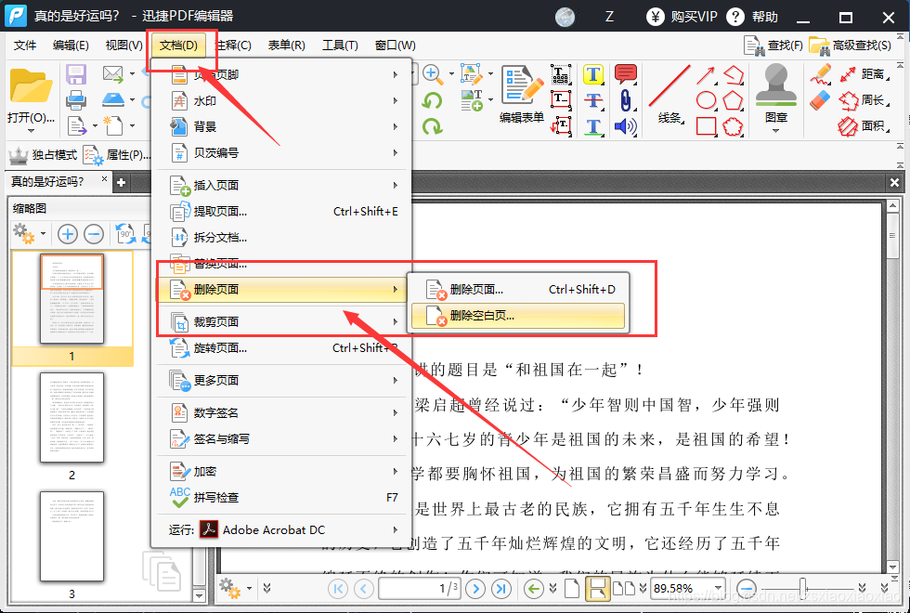Select the Distance measuring tool
Viewport: 910px width, 613px height.
coord(864,74)
